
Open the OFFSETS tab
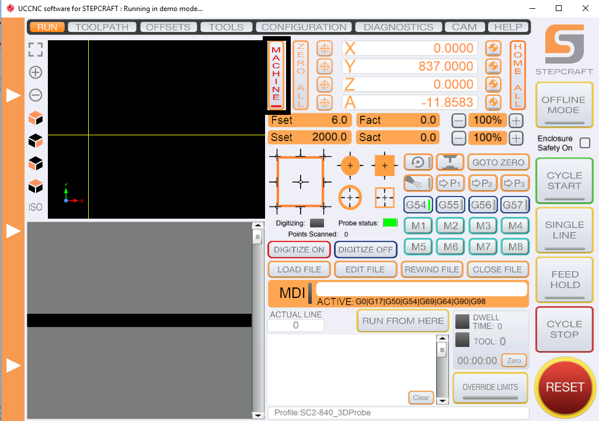[x=168, y=27]
